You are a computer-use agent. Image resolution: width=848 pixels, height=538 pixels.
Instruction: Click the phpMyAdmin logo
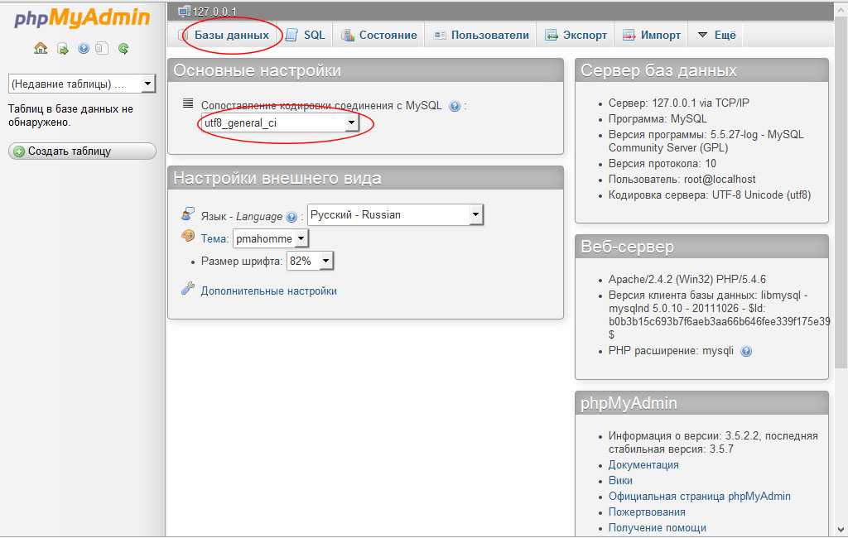coord(82,18)
